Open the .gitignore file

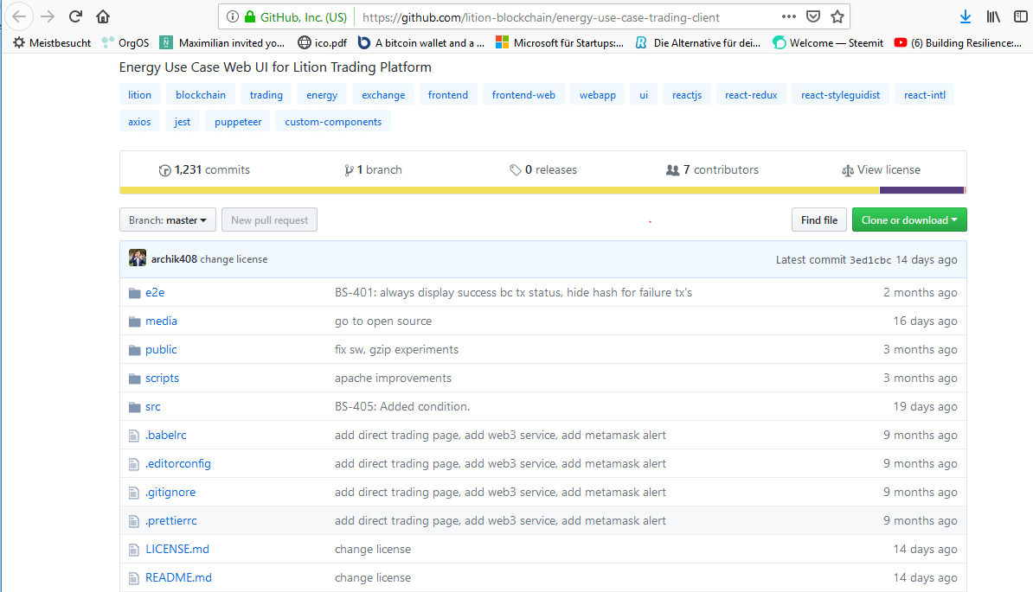(170, 492)
